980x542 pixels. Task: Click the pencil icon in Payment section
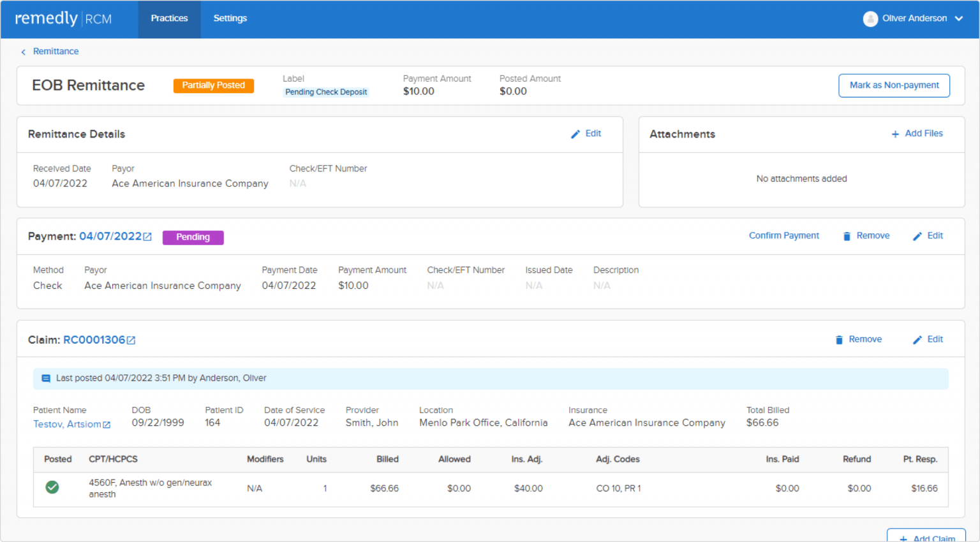(917, 236)
